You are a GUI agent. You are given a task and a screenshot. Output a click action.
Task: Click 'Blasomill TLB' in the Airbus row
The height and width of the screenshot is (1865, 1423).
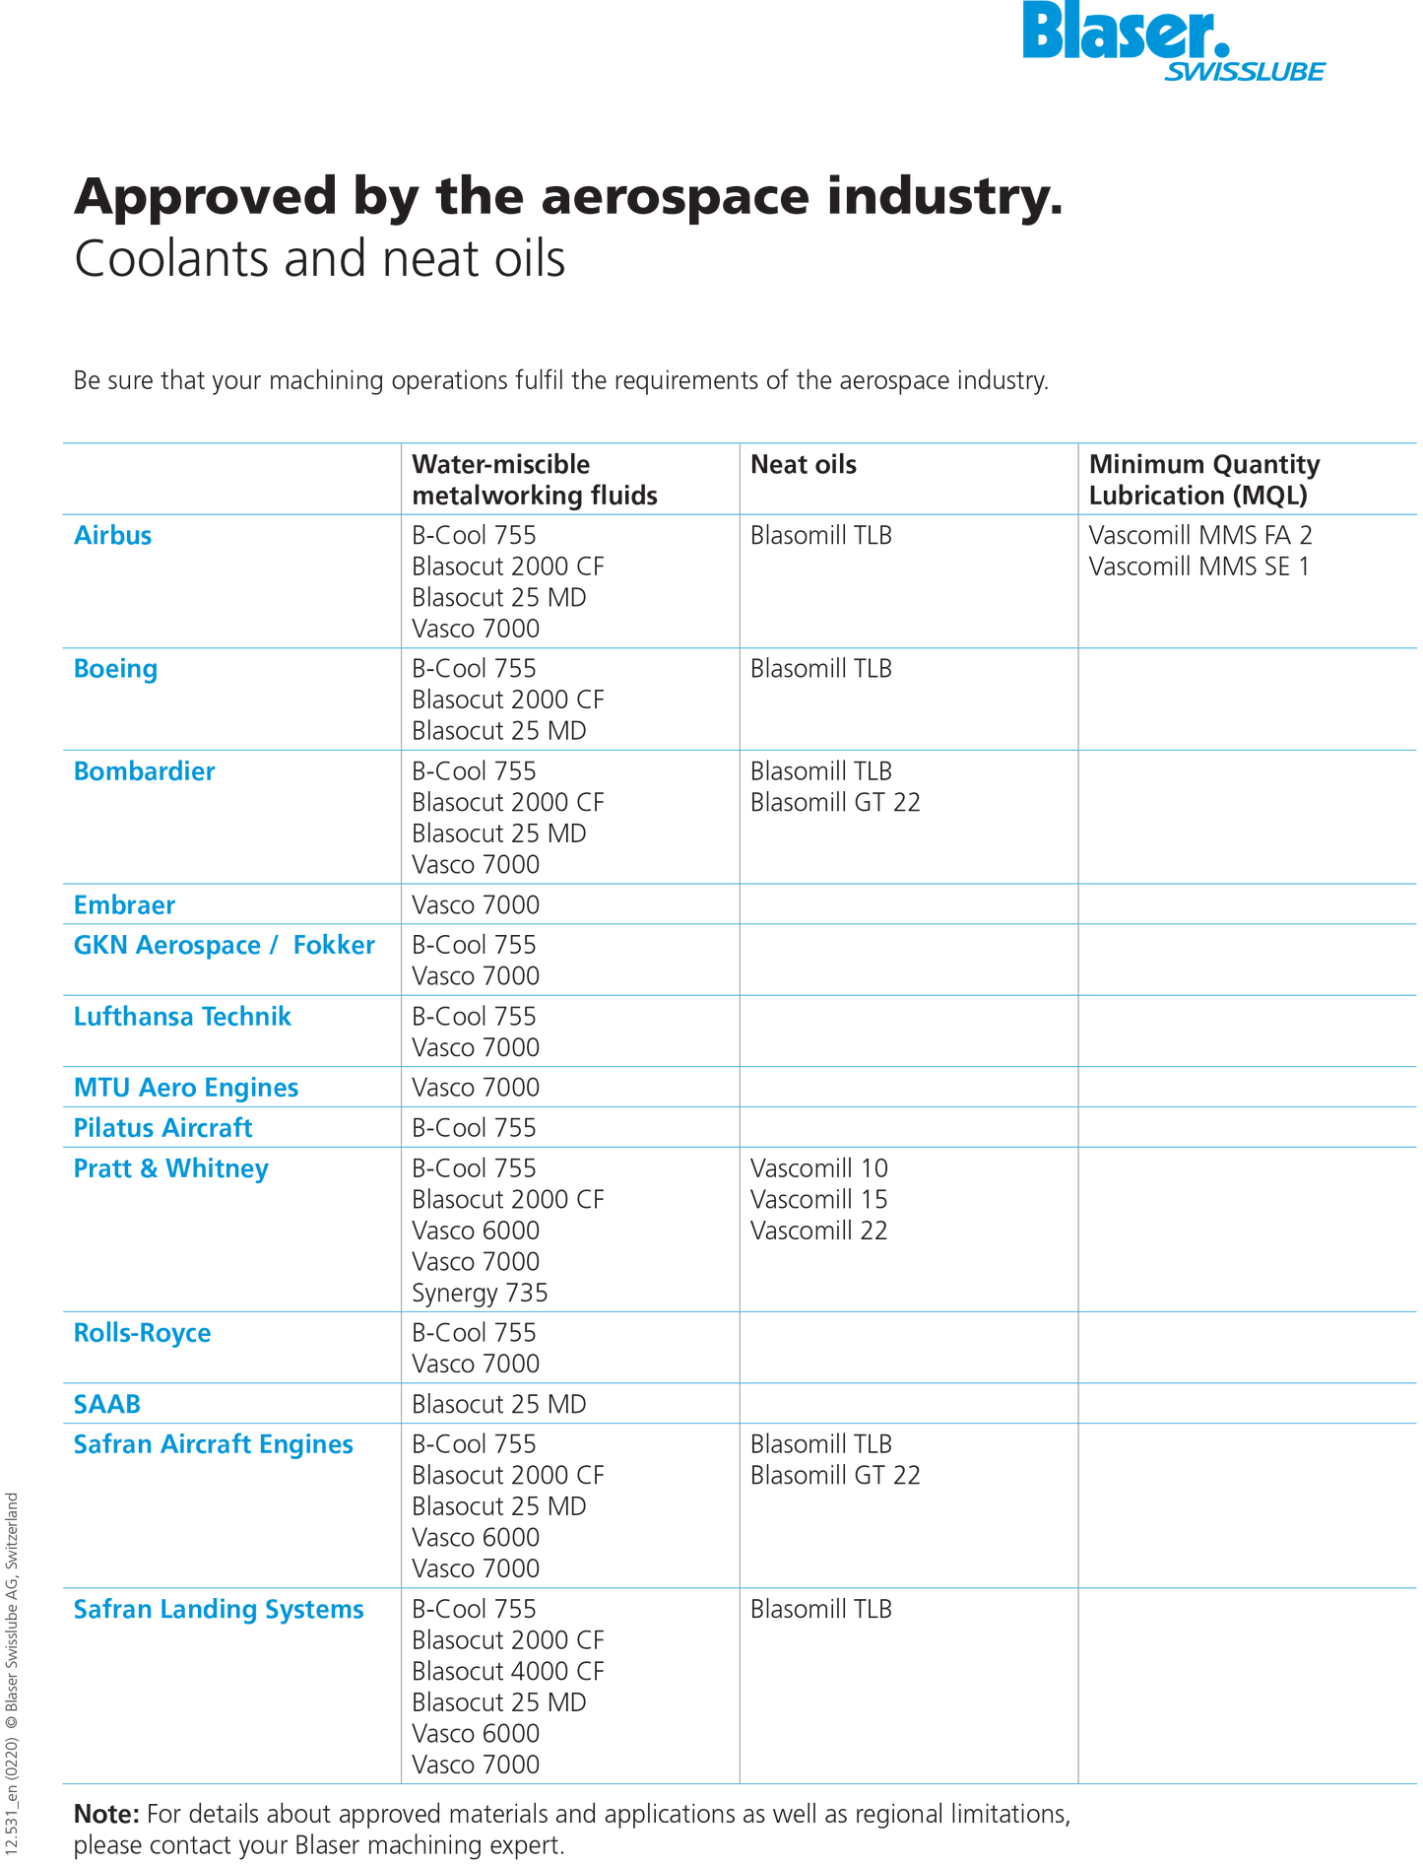tap(820, 535)
